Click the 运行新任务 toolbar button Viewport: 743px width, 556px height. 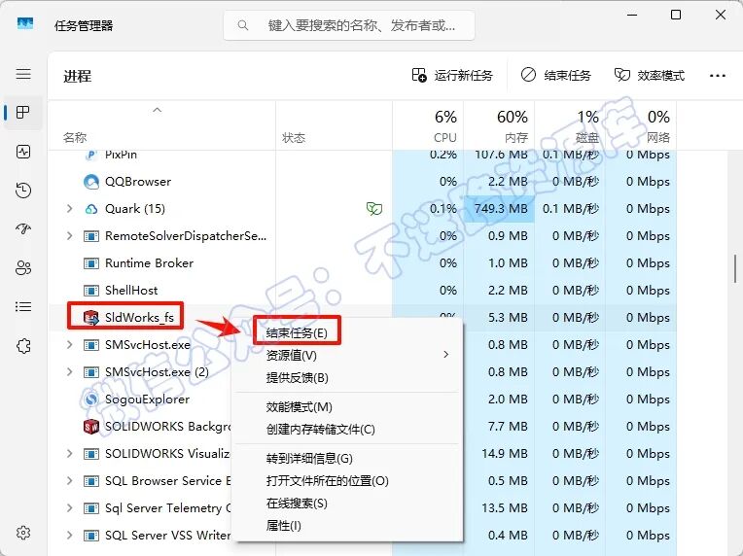tap(452, 75)
